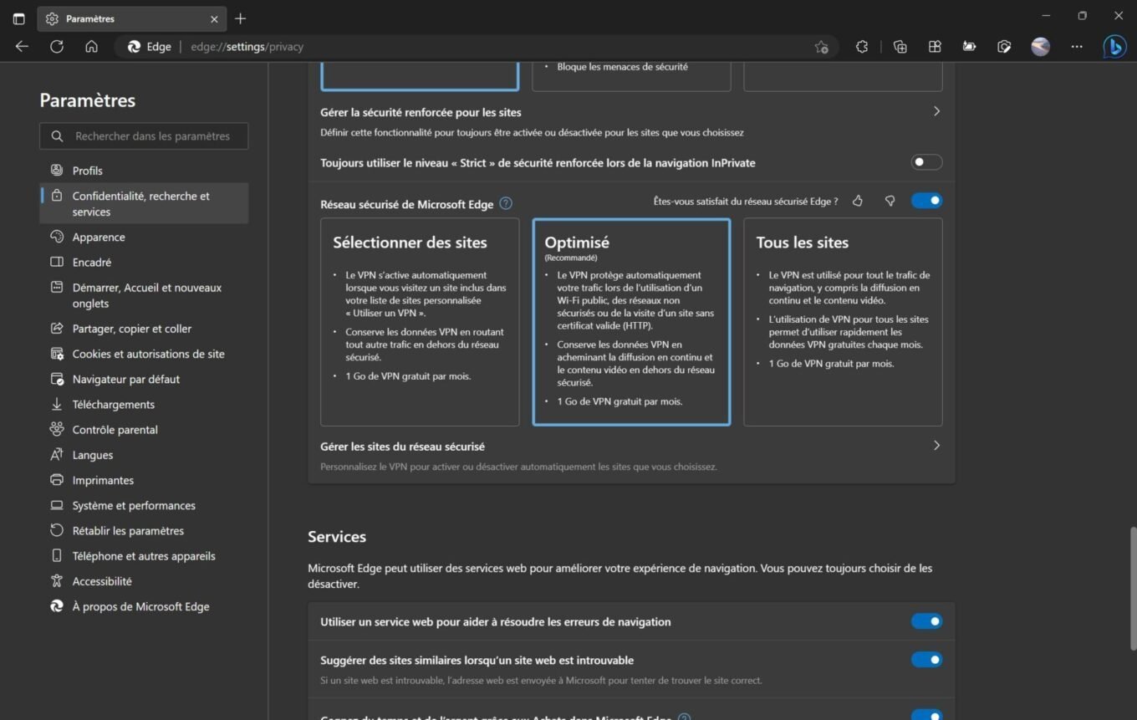Open the Extensions puzzle icon
This screenshot has height=720, width=1137.
click(x=862, y=47)
